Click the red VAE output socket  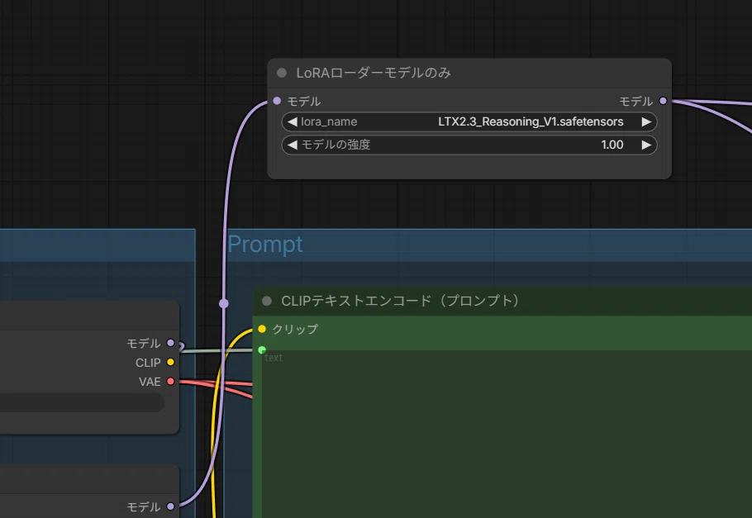tap(170, 382)
